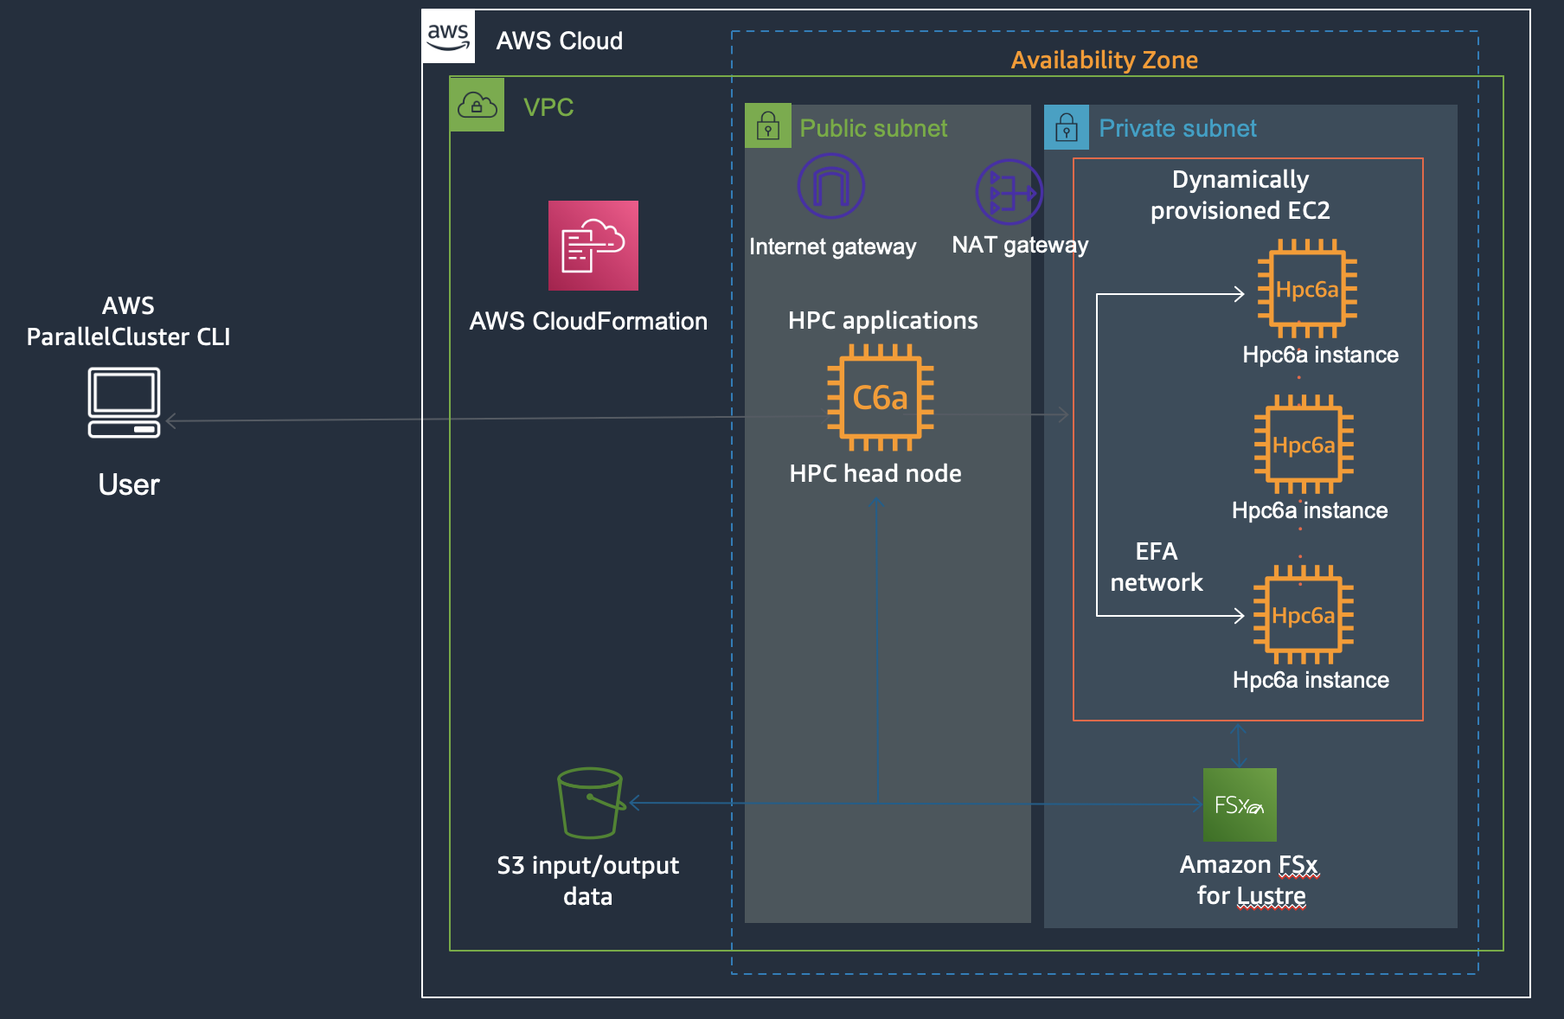
Task: Select the EFA network label
Action: pyautogui.click(x=1157, y=567)
